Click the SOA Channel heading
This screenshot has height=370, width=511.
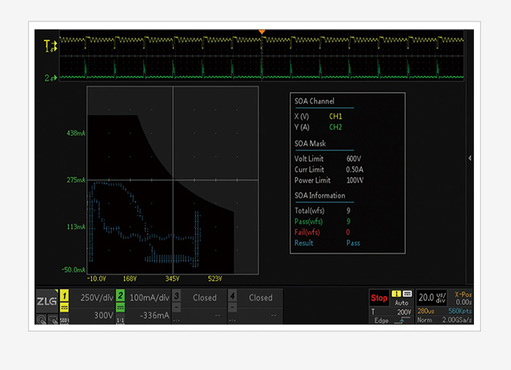tap(315, 101)
